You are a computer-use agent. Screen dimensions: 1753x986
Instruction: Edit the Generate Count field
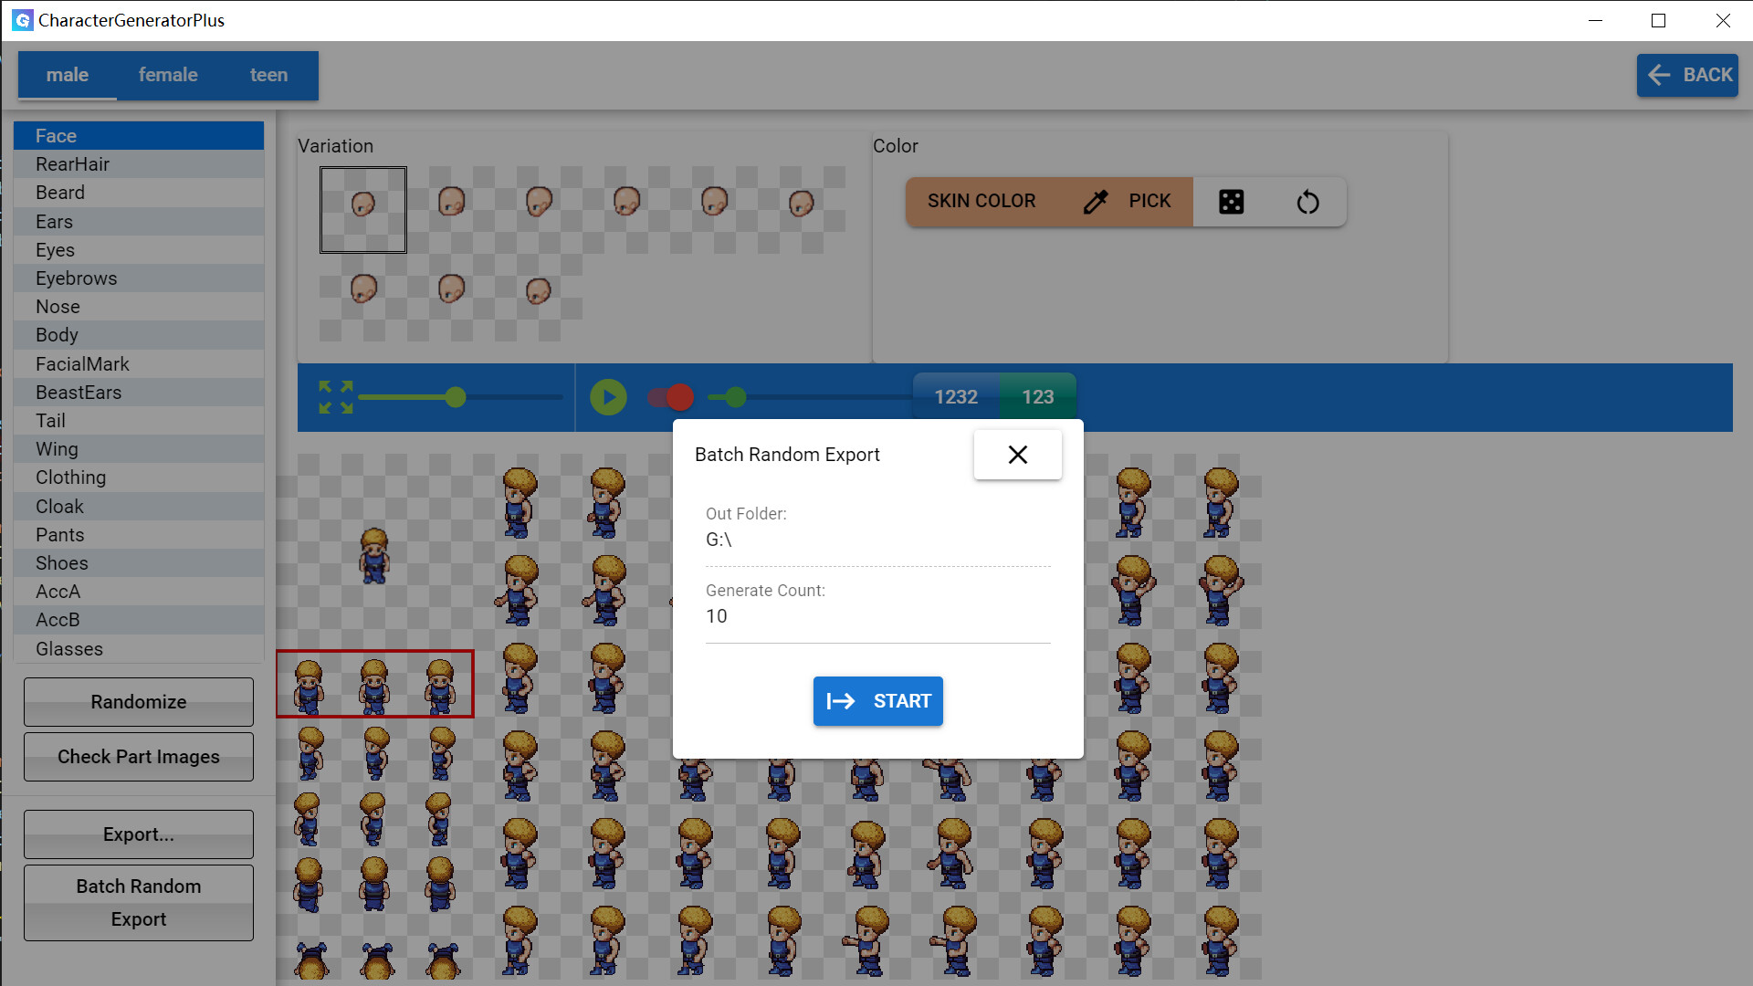pos(876,615)
